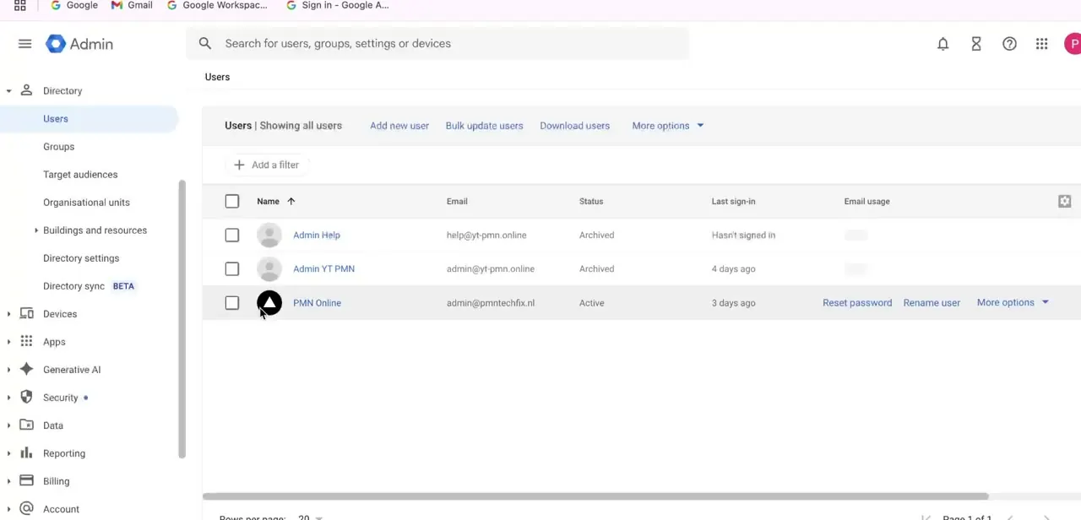
Task: Open the help question mark icon
Action: [x=1009, y=44]
